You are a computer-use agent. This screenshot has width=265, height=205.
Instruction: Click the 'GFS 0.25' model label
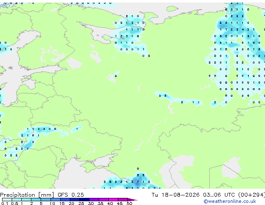click(71, 195)
